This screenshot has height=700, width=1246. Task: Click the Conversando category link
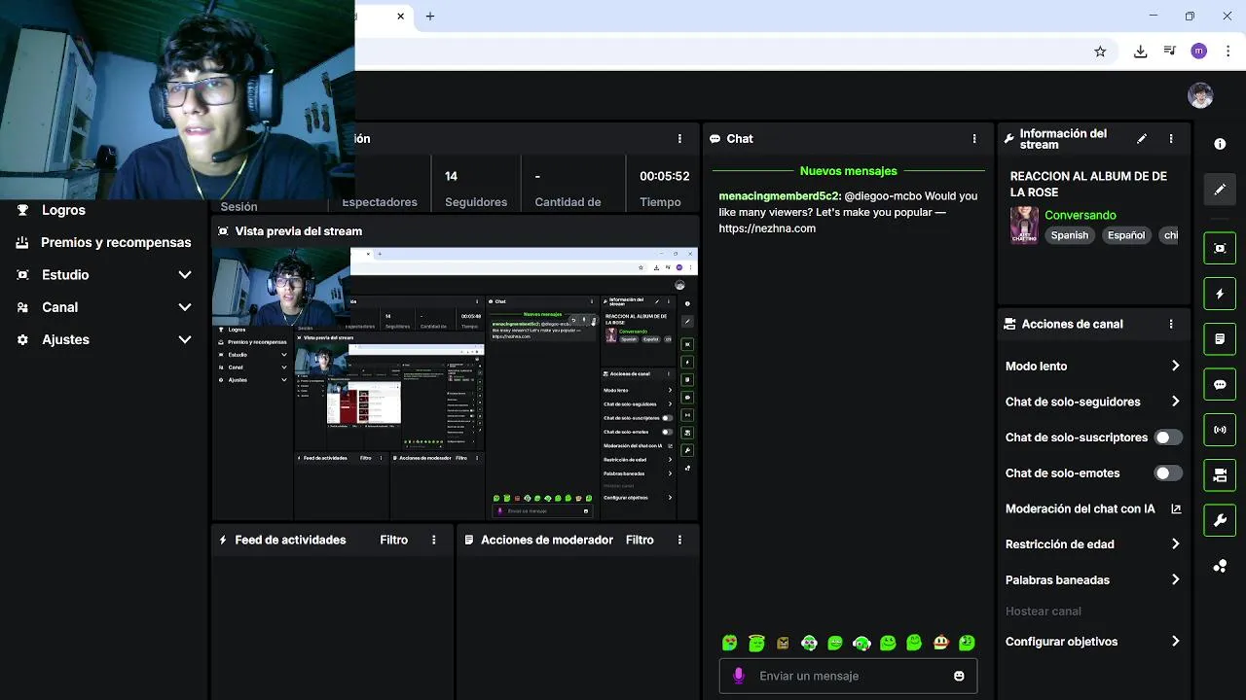tap(1081, 216)
